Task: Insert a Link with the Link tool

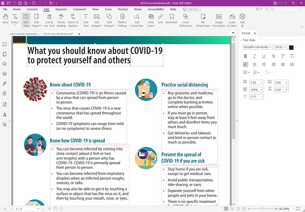Action: [x=160, y=19]
